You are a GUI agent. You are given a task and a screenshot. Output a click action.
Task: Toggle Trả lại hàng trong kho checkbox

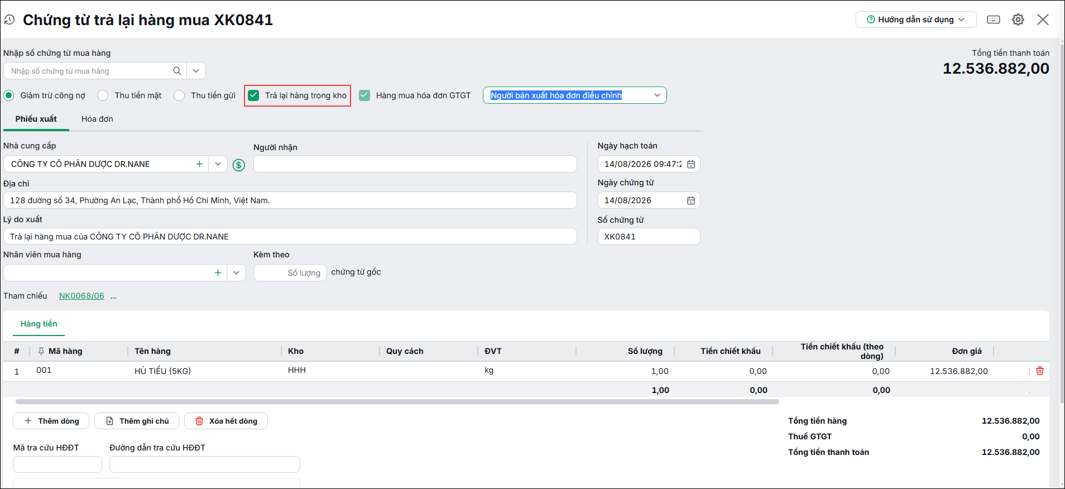(x=253, y=95)
